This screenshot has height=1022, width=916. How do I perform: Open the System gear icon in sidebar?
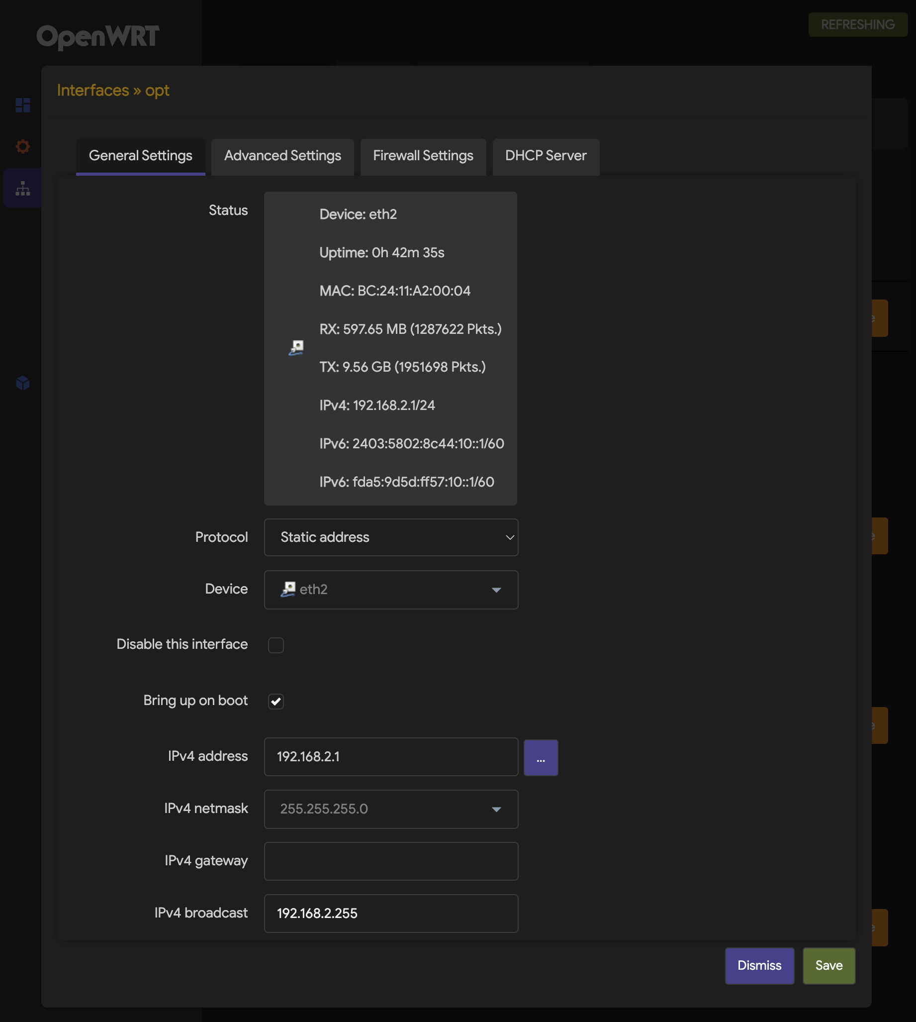click(23, 146)
